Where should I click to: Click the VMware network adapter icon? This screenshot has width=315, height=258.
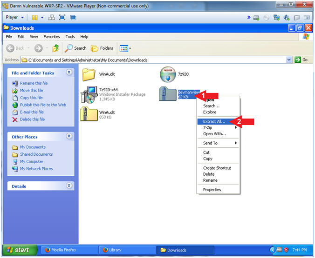tap(276, 18)
